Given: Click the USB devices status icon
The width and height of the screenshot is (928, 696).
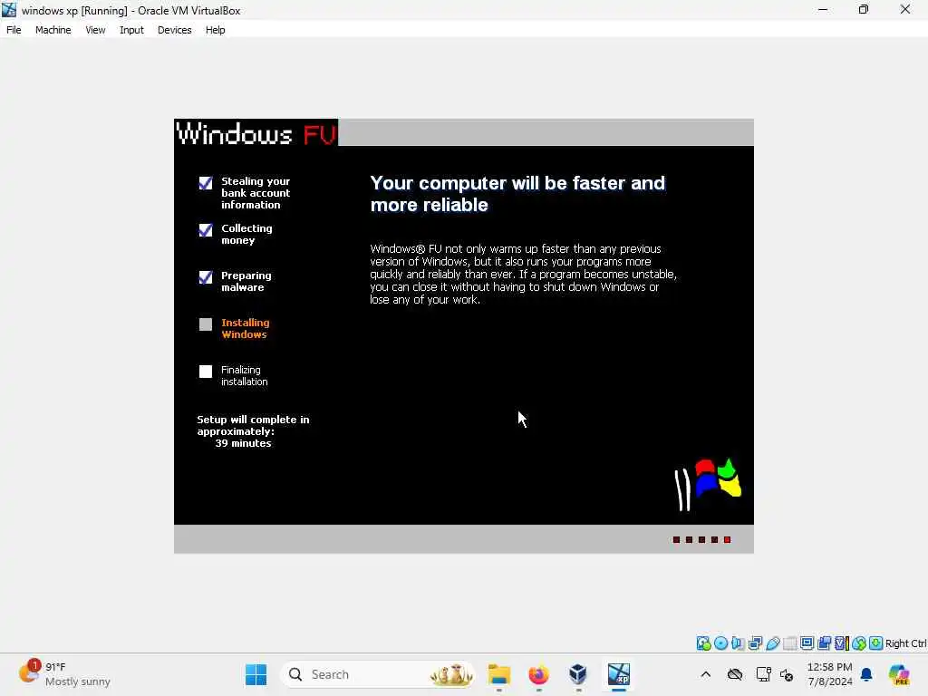Looking at the screenshot, I should tap(772, 643).
